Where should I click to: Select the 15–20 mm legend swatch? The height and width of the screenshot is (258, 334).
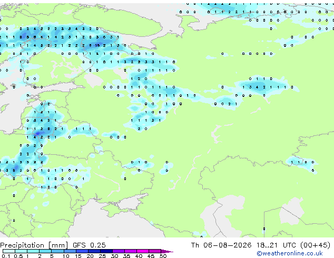(x=82, y=251)
